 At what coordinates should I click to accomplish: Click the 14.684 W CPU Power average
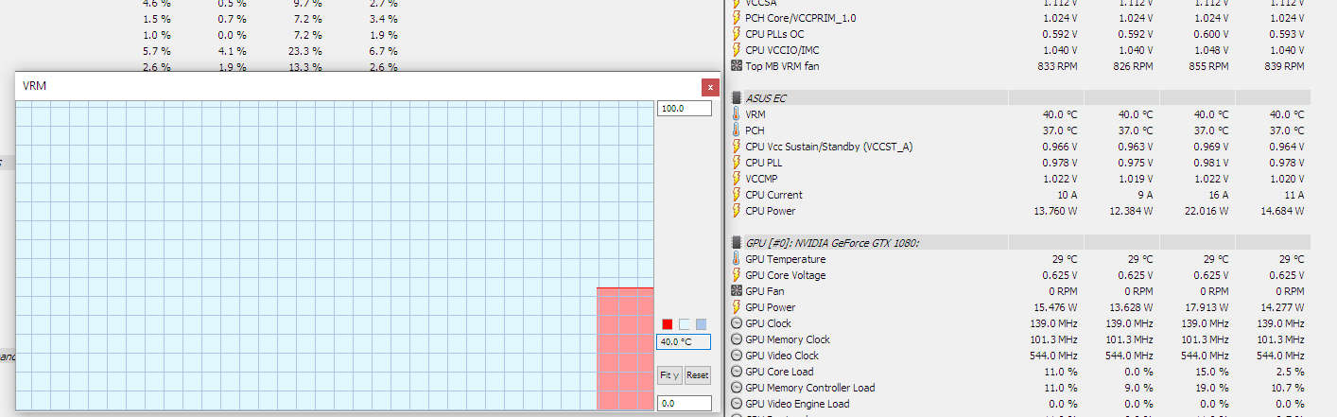pos(1282,211)
